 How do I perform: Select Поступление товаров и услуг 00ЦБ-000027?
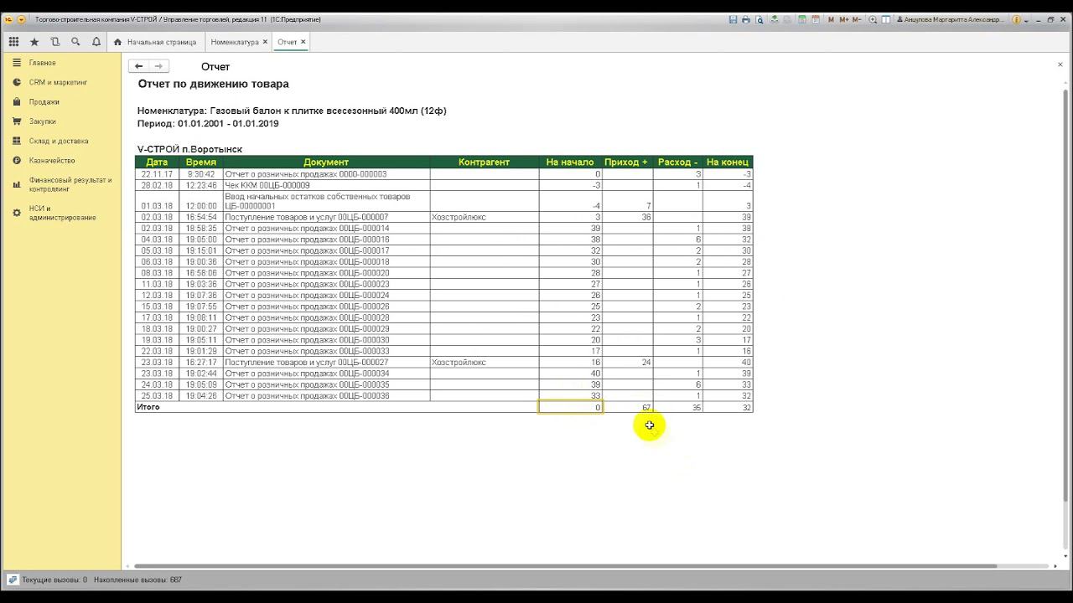click(x=326, y=363)
